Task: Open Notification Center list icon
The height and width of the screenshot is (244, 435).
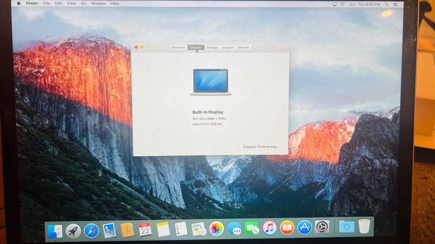Action: [396, 4]
